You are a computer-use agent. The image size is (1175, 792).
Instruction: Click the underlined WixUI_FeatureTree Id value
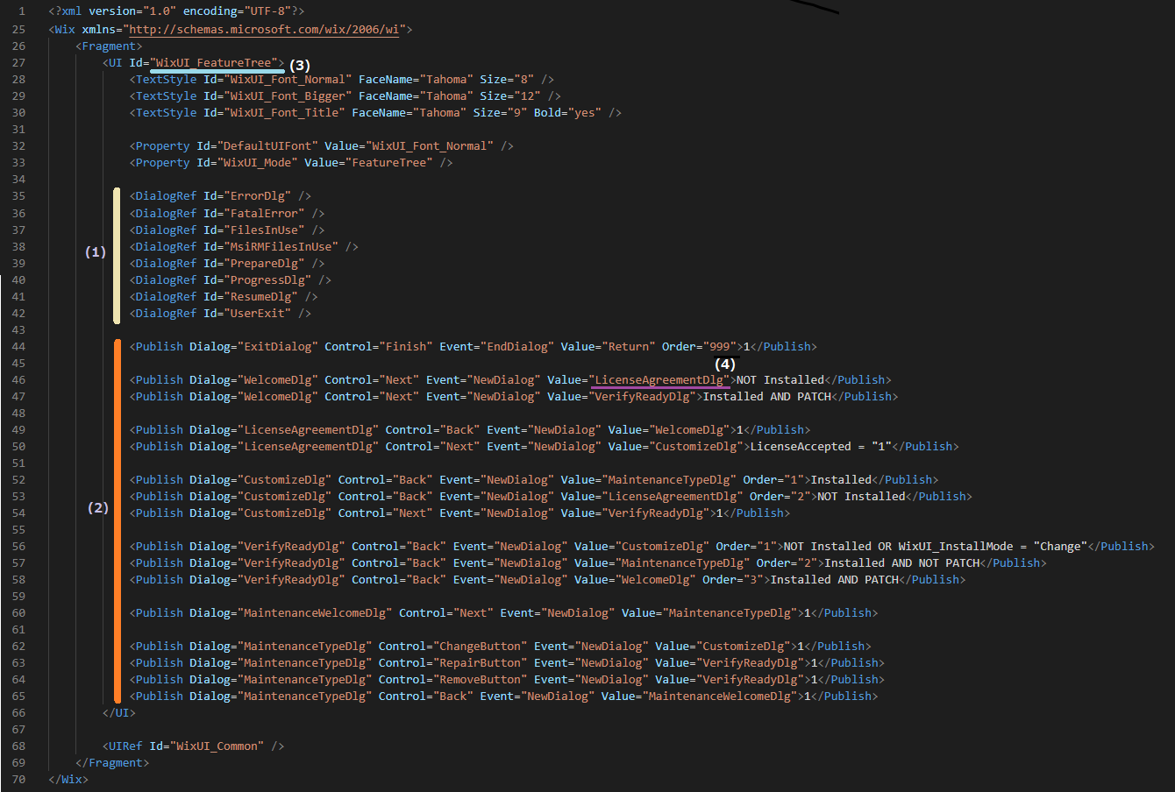pos(217,63)
